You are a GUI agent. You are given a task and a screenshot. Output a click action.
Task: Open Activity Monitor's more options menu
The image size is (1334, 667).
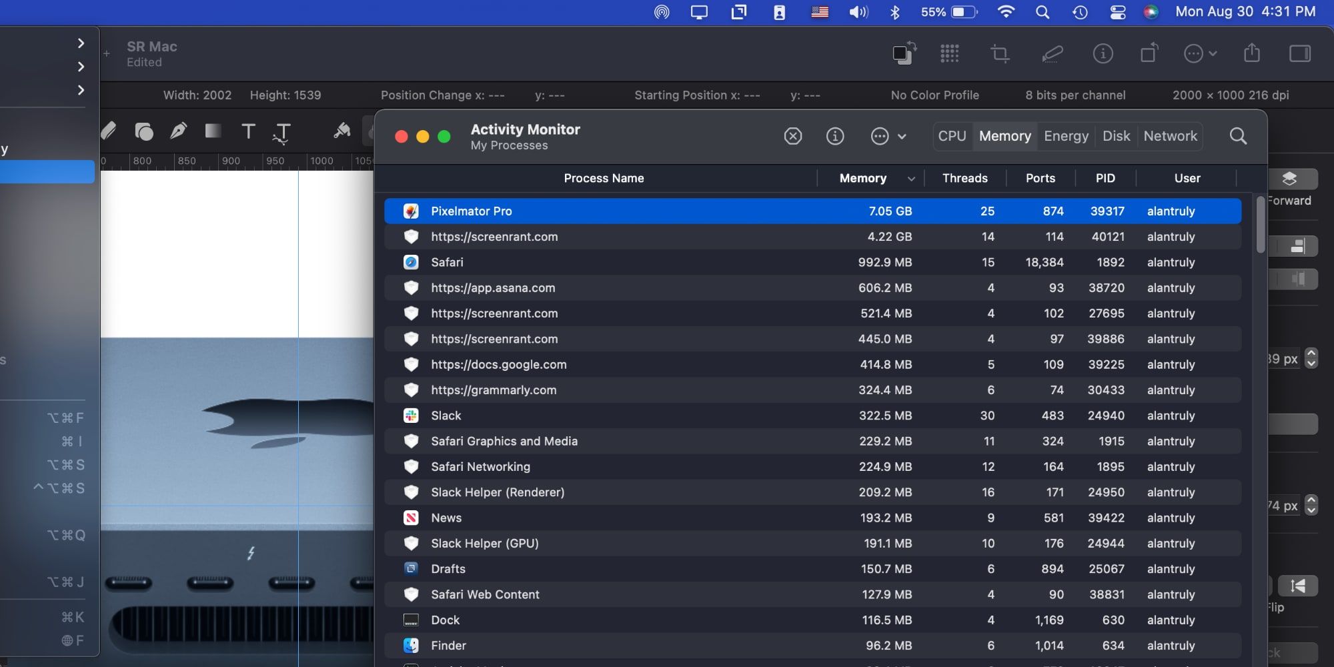[887, 136]
